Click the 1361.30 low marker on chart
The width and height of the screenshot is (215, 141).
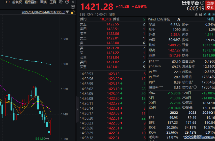pyautogui.click(x=40, y=138)
